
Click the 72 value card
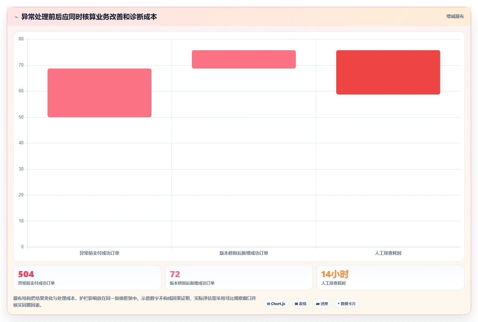click(x=239, y=278)
